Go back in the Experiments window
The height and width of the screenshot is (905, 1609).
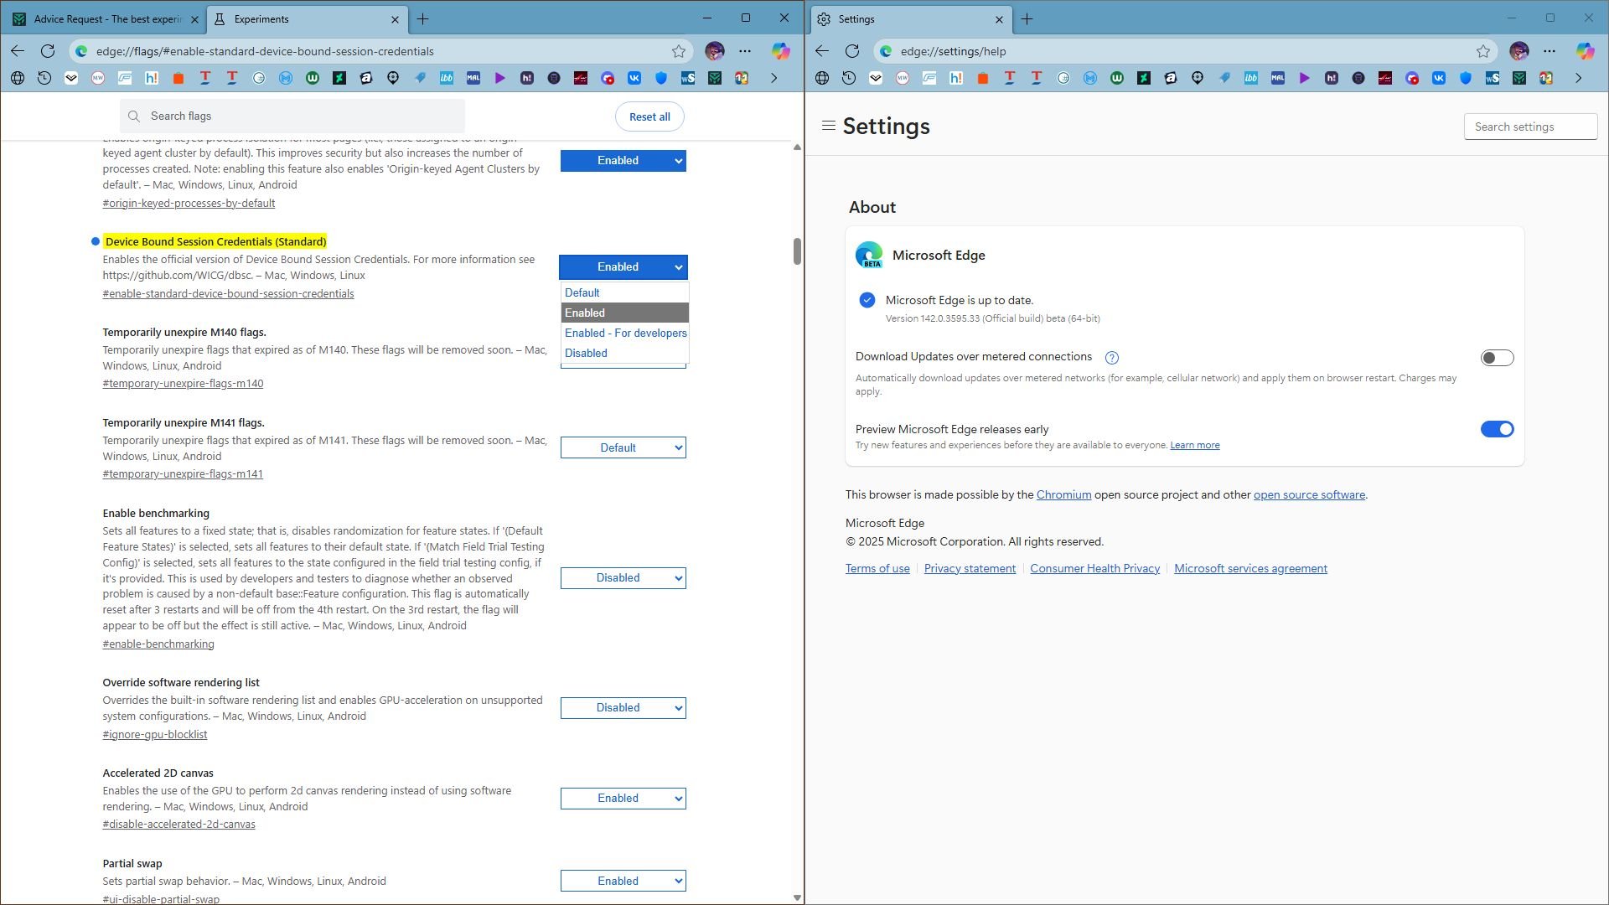click(x=18, y=51)
